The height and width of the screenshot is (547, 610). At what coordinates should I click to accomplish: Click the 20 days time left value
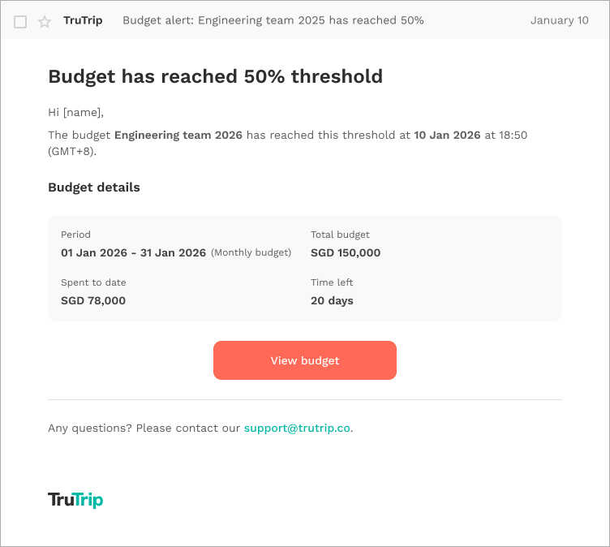(x=332, y=300)
